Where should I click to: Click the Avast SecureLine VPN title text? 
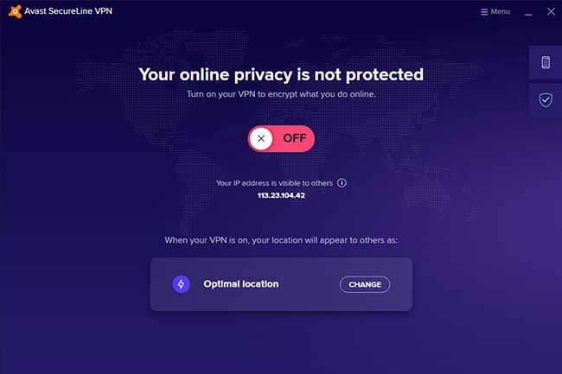pos(68,11)
